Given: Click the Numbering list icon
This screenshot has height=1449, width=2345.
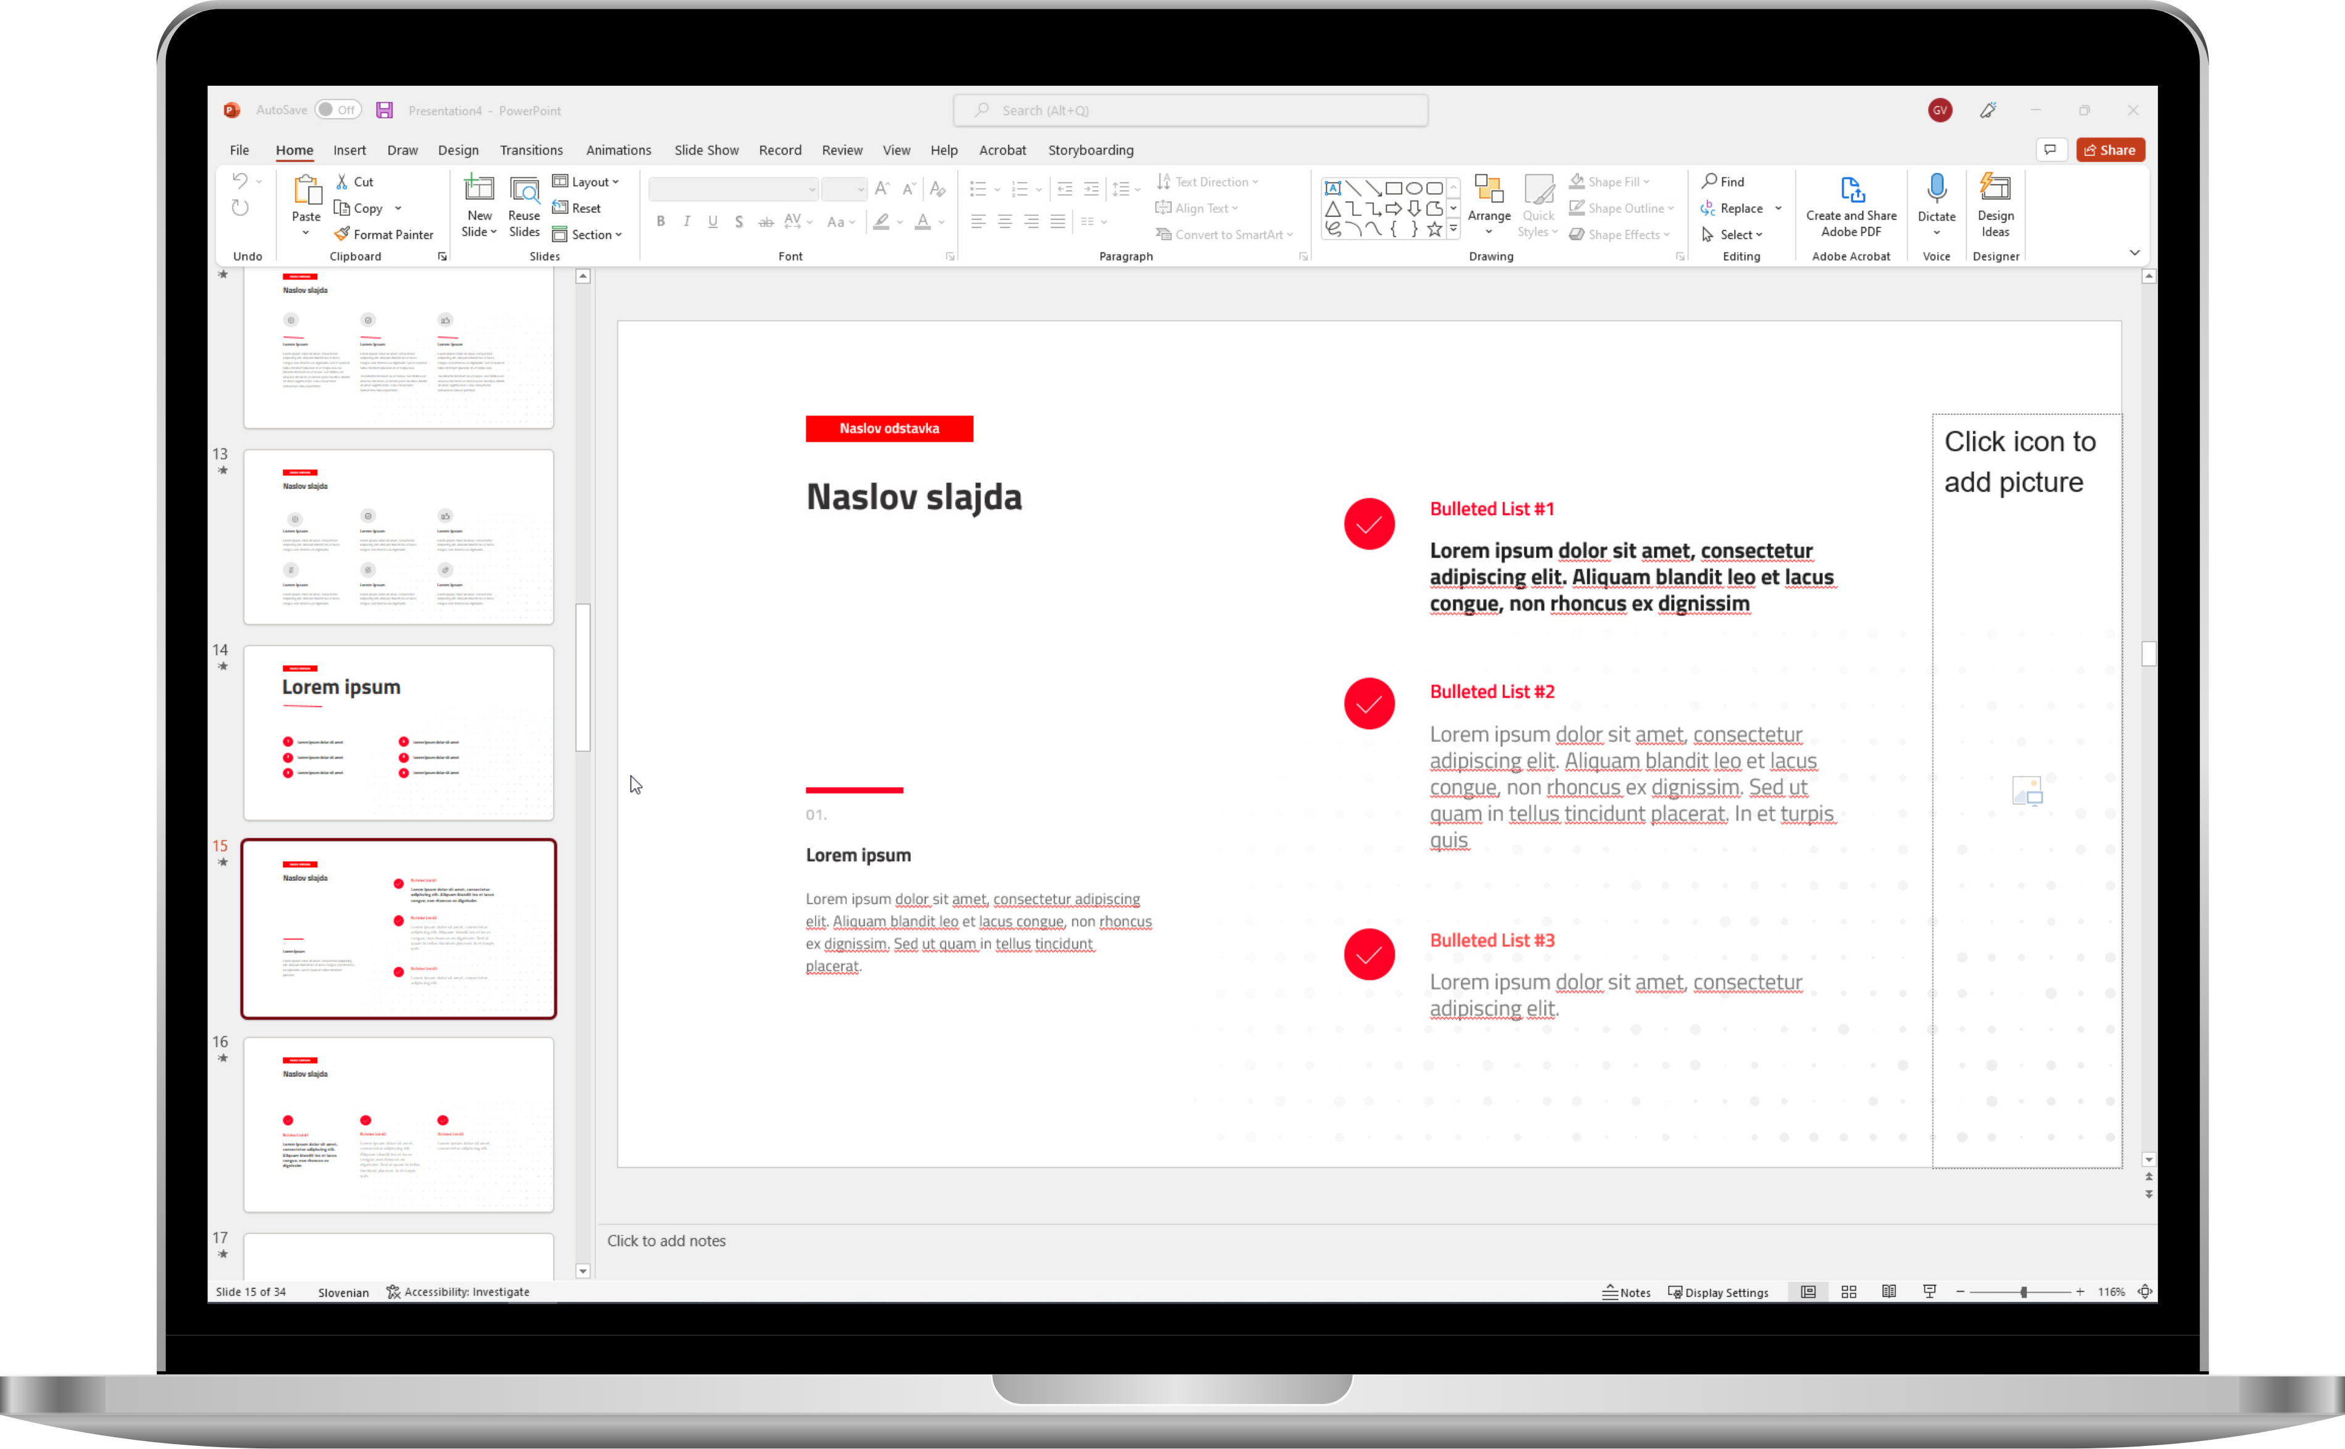Looking at the screenshot, I should click(1019, 189).
